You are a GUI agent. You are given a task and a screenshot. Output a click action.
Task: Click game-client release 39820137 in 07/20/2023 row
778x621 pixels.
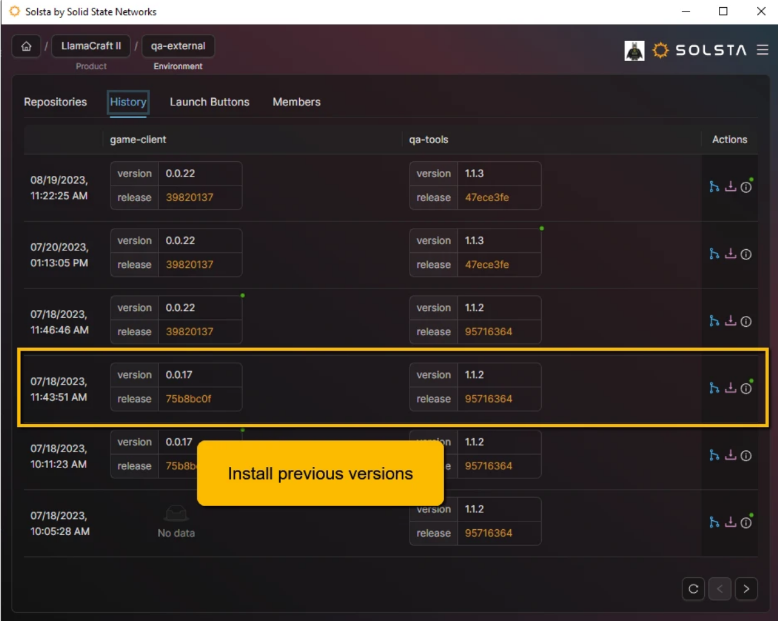pyautogui.click(x=189, y=265)
